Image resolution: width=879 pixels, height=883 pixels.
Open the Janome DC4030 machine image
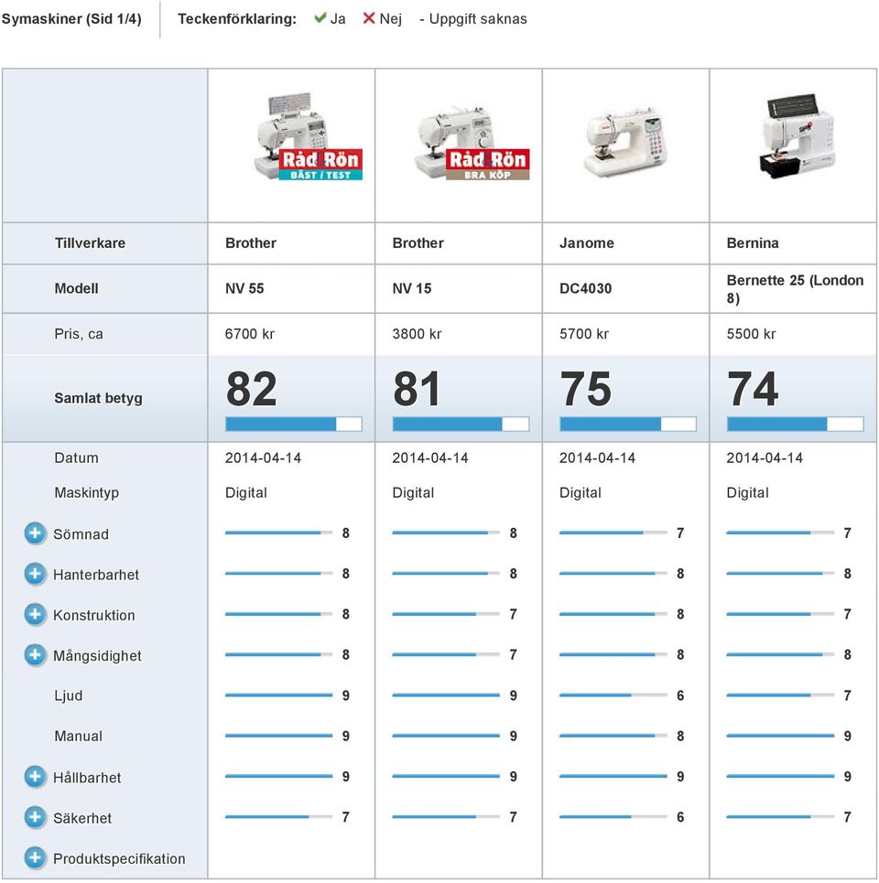[x=625, y=142]
